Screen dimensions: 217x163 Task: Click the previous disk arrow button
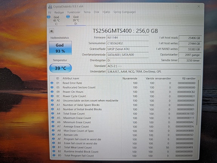pos(51,31)
